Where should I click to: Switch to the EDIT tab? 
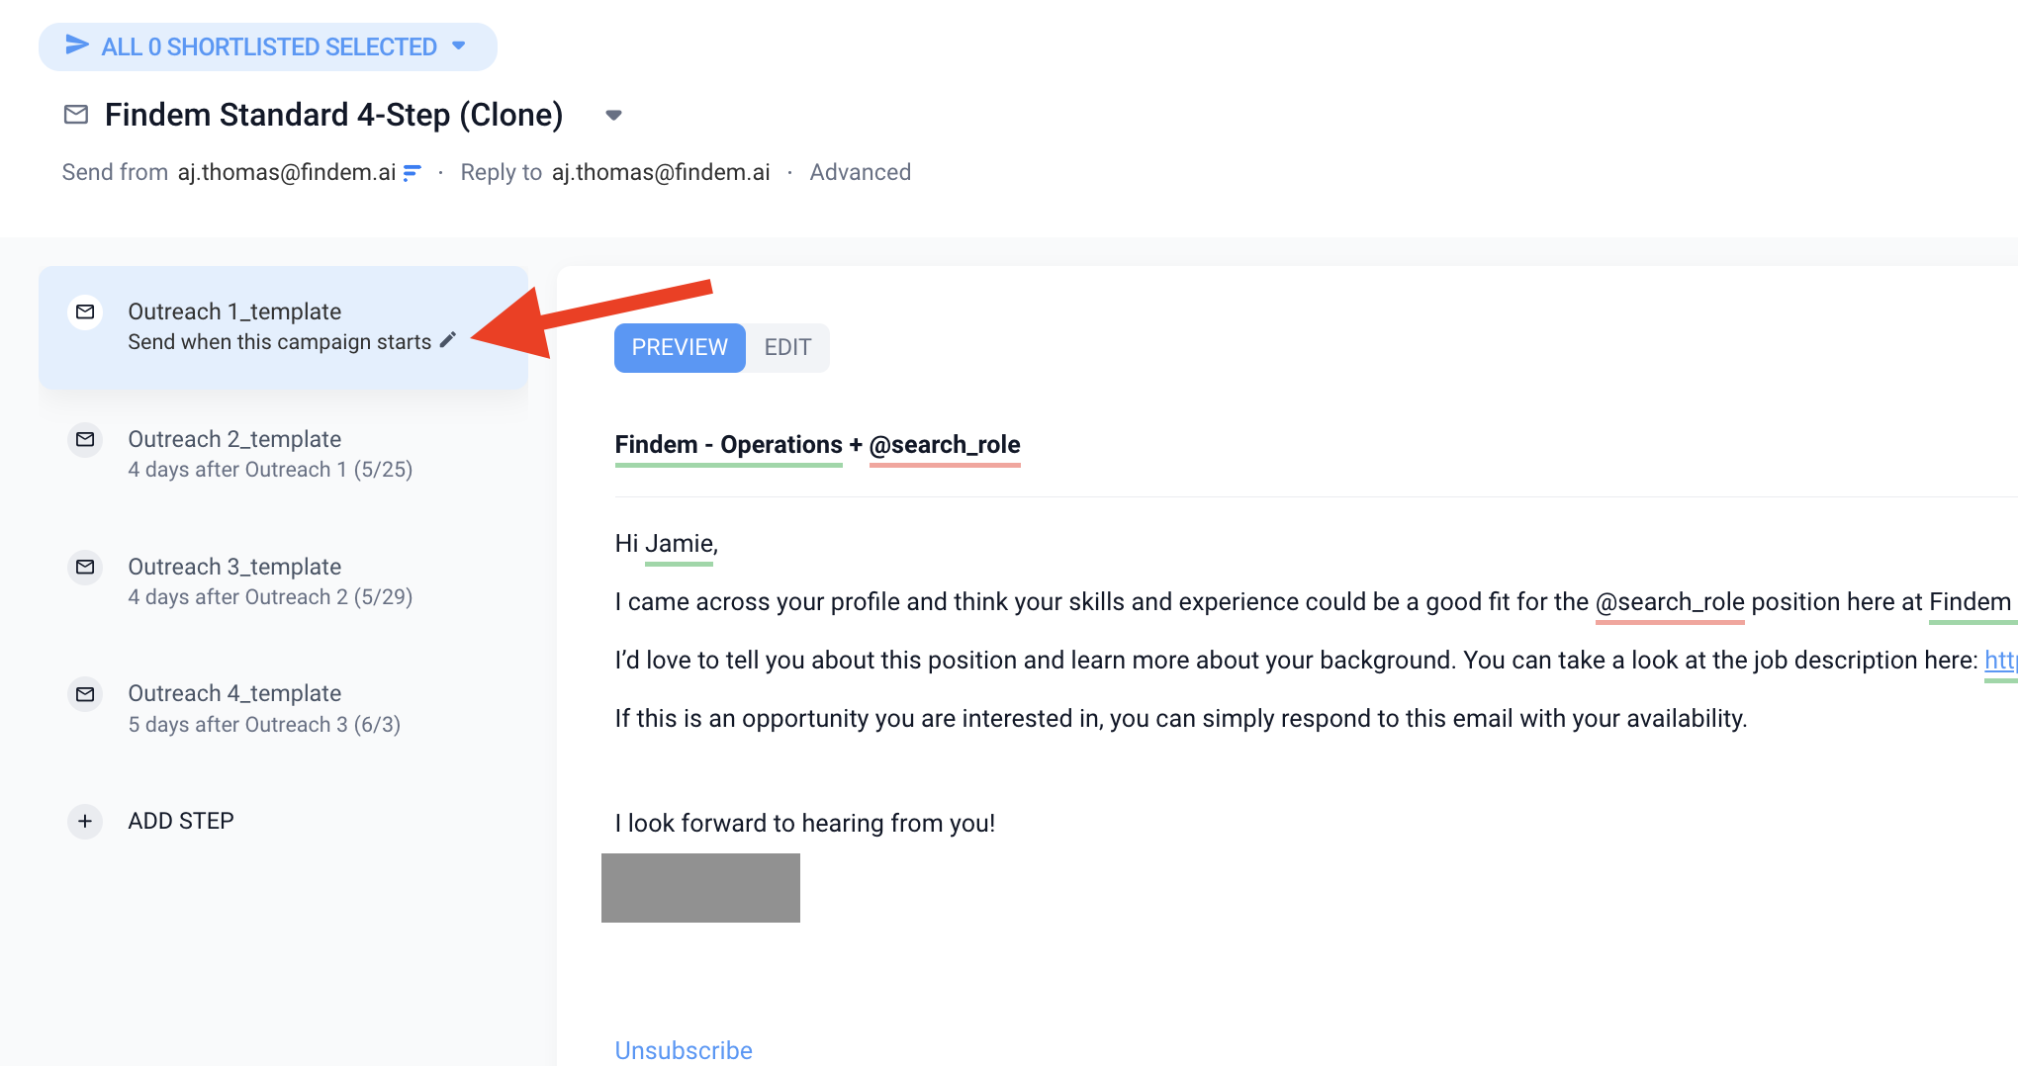coord(787,347)
